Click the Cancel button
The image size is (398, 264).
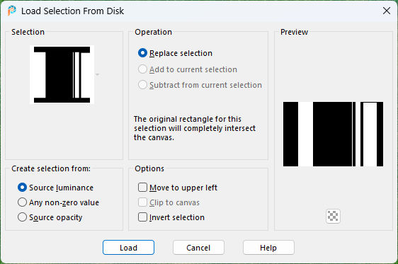point(198,248)
